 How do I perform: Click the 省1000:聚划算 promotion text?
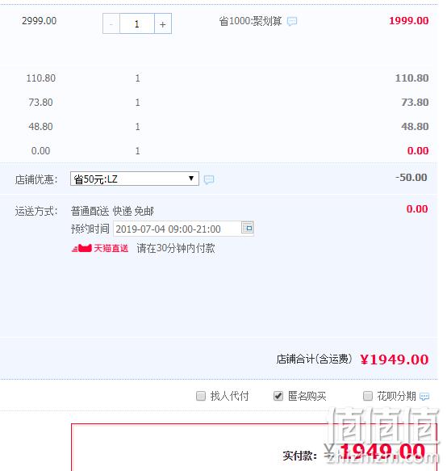point(250,21)
